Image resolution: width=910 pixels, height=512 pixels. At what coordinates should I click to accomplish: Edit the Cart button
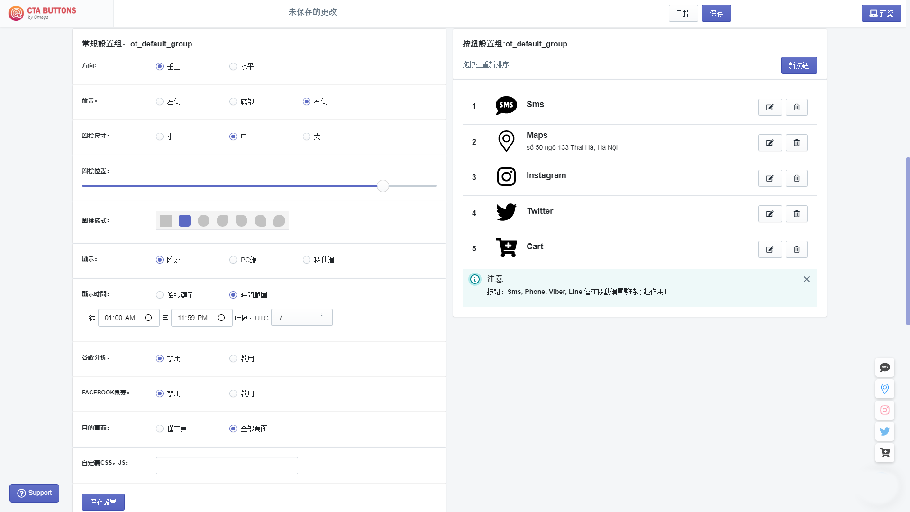(770, 249)
